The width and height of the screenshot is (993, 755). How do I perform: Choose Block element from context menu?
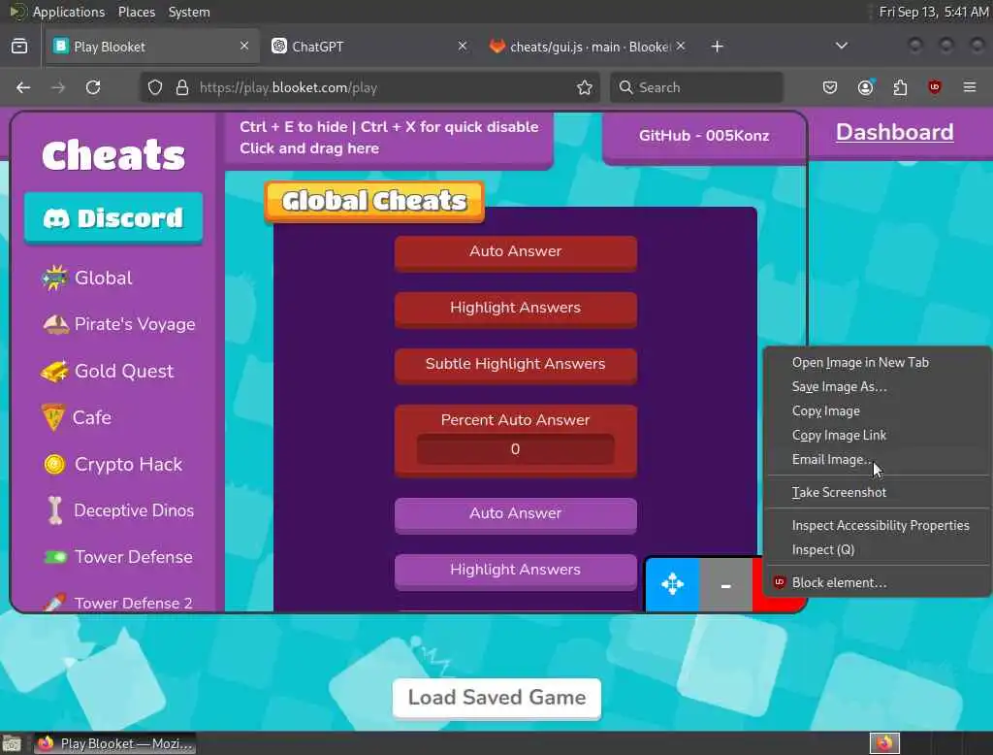878,582
